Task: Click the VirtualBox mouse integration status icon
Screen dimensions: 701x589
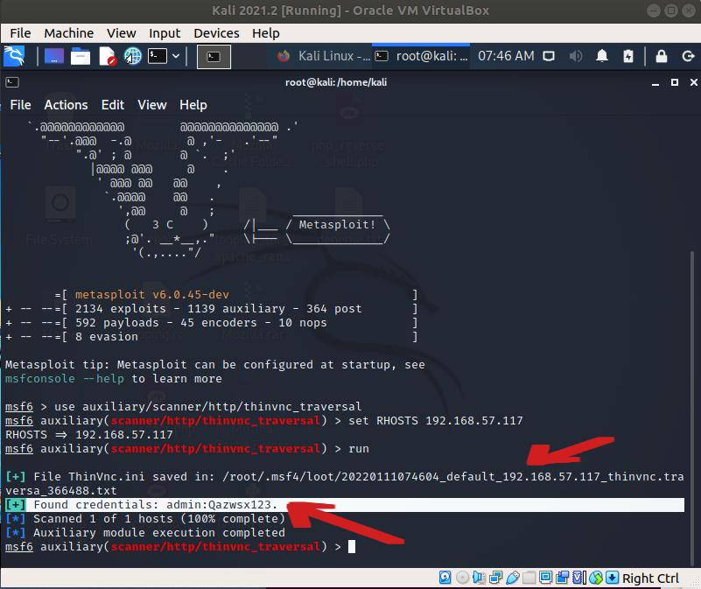Action: click(596, 578)
